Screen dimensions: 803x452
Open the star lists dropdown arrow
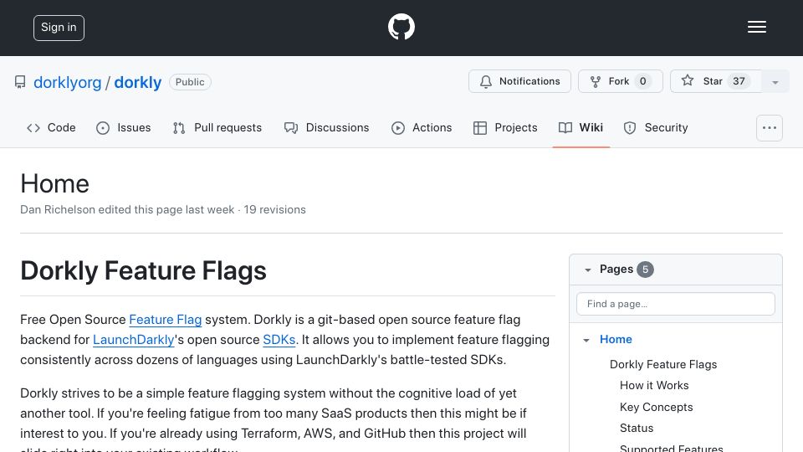pos(775,82)
